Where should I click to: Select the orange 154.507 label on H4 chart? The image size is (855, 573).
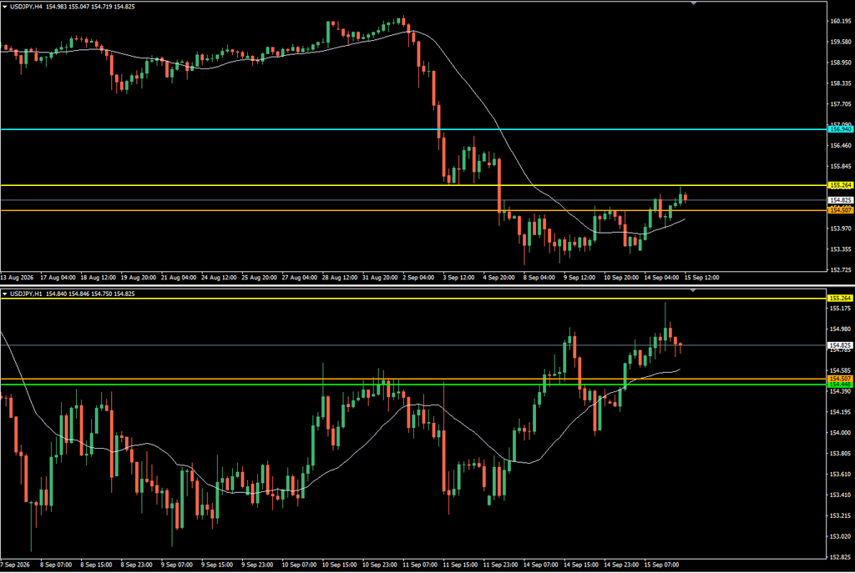(x=840, y=210)
